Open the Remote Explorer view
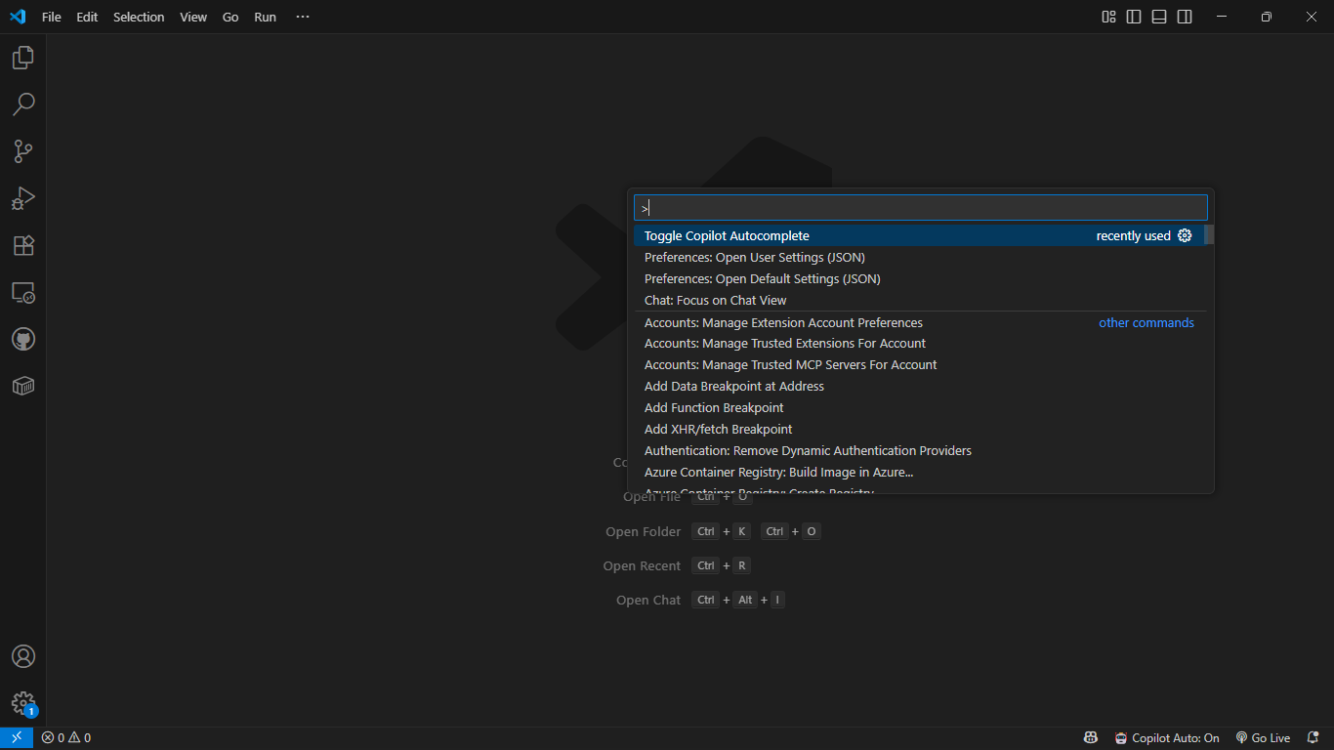Image resolution: width=1334 pixels, height=750 pixels. tap(23, 292)
